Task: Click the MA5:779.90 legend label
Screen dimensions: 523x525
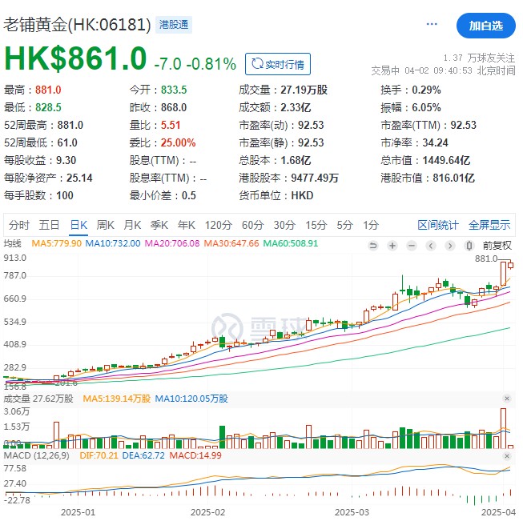Action: (x=56, y=243)
